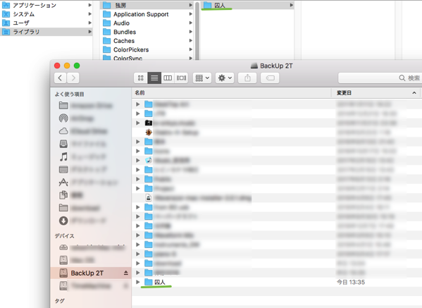Switch Finder to icon view
Screen dimensions: 422x308
pyautogui.click(x=140, y=78)
